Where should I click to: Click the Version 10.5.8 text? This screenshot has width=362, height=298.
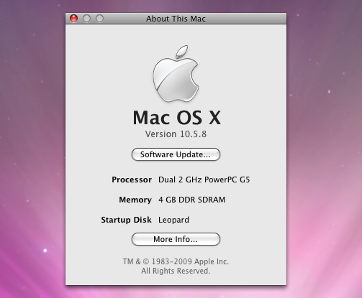(176, 134)
